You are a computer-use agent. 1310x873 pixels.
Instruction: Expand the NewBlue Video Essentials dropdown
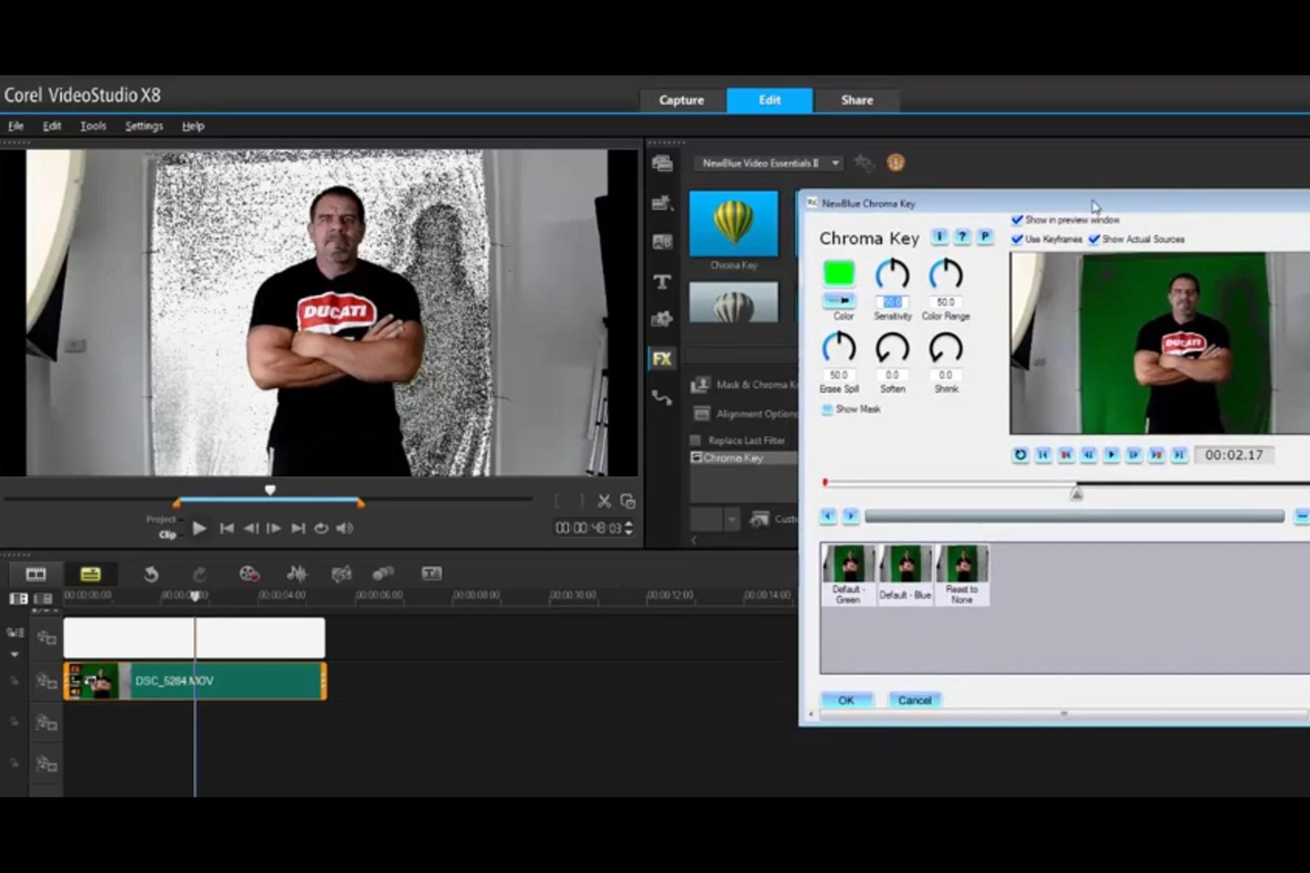point(835,163)
